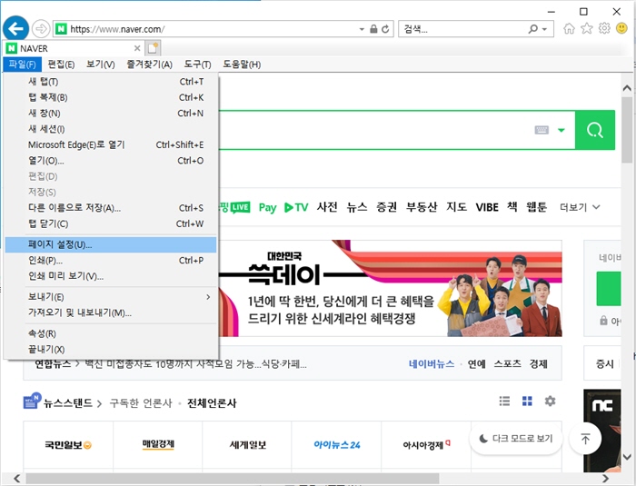This screenshot has height=486, width=636.
Task: Open the Naver TV link
Action: [x=296, y=207]
